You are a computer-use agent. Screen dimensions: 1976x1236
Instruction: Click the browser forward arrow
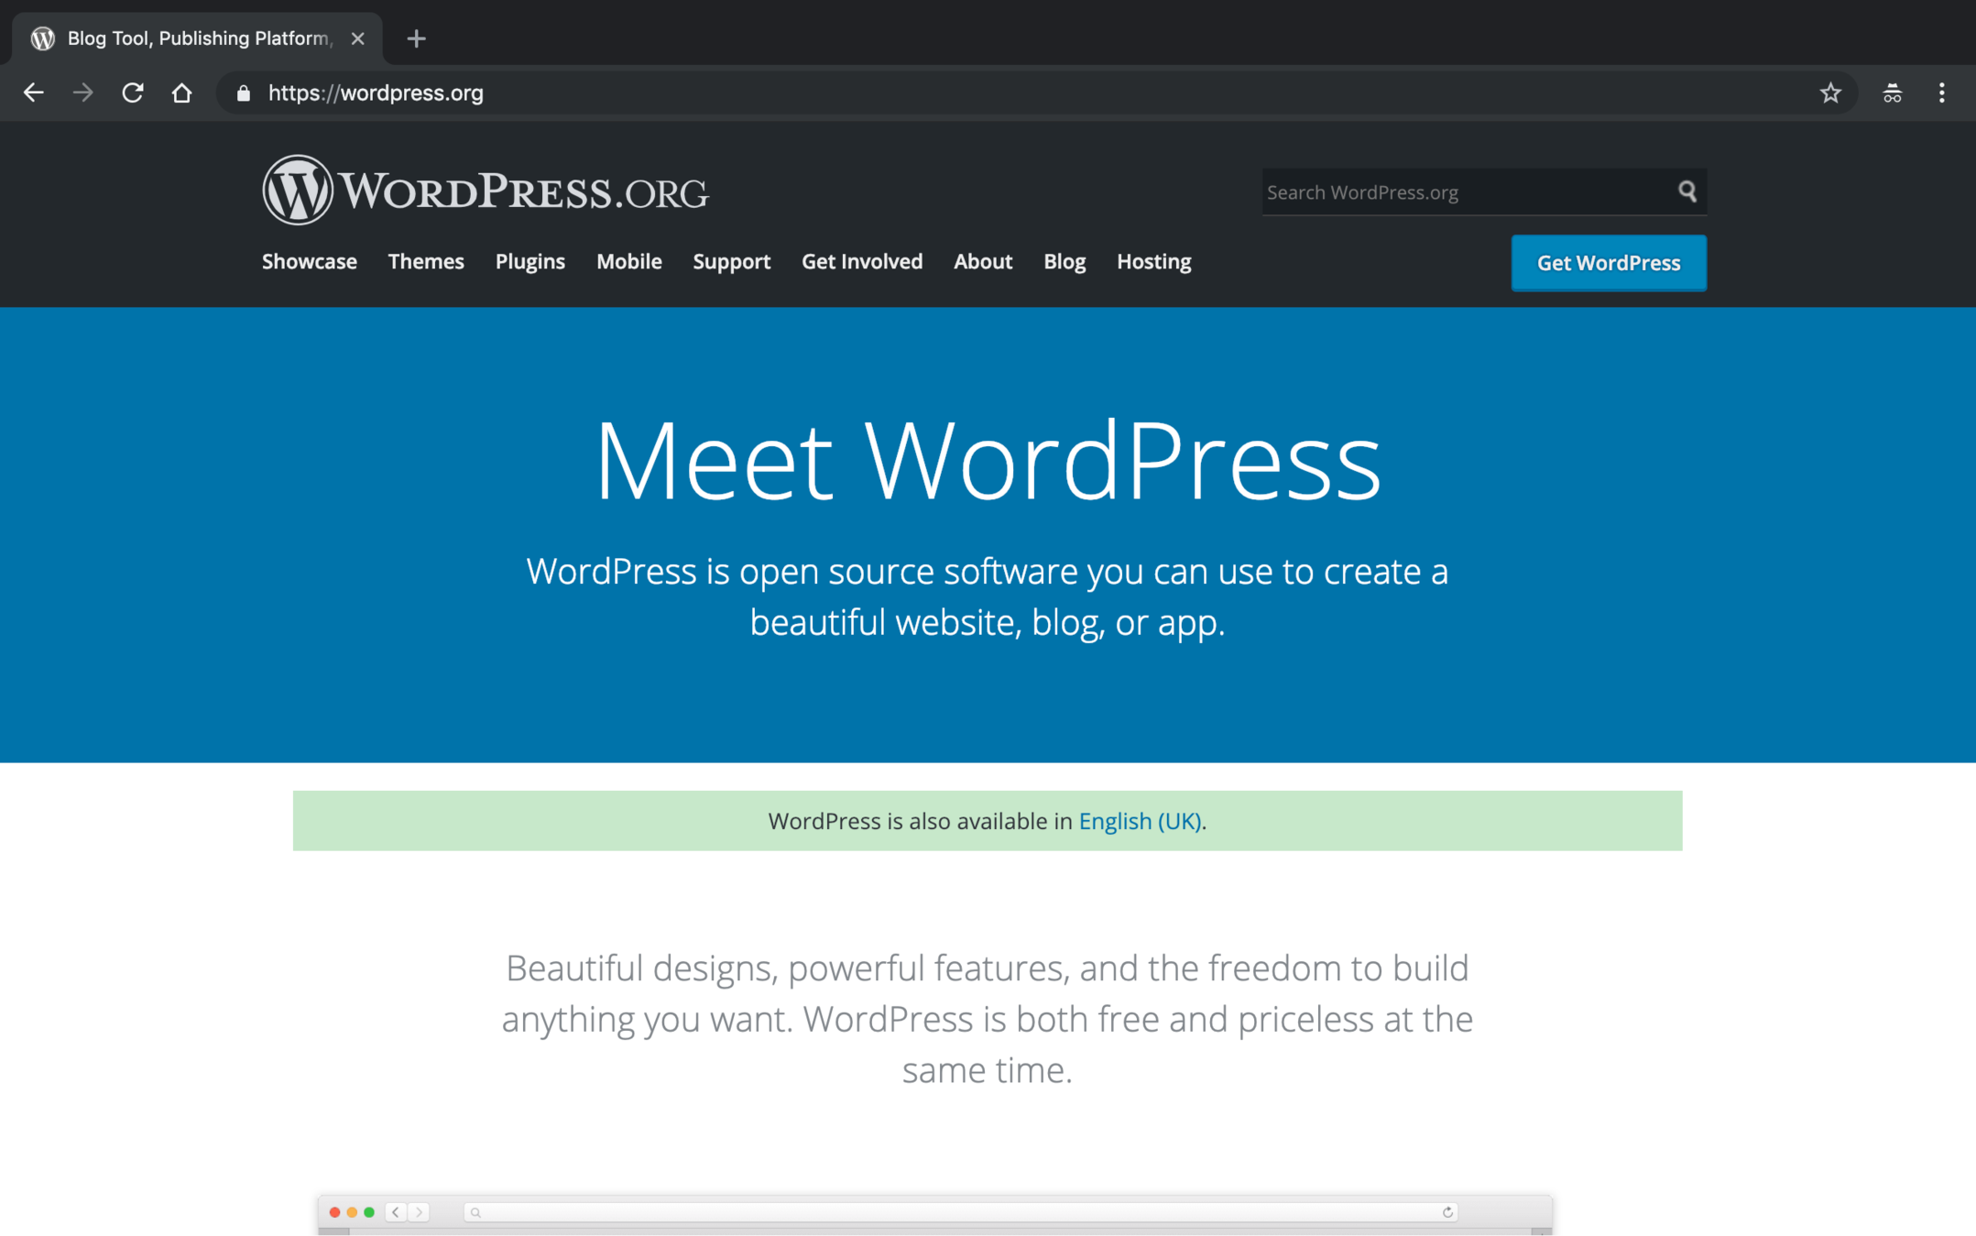83,93
